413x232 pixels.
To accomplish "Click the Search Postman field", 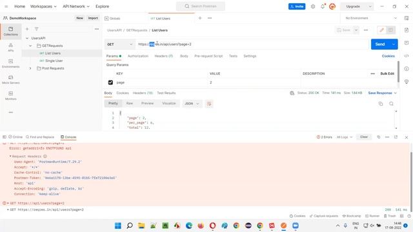I will [201, 6].
